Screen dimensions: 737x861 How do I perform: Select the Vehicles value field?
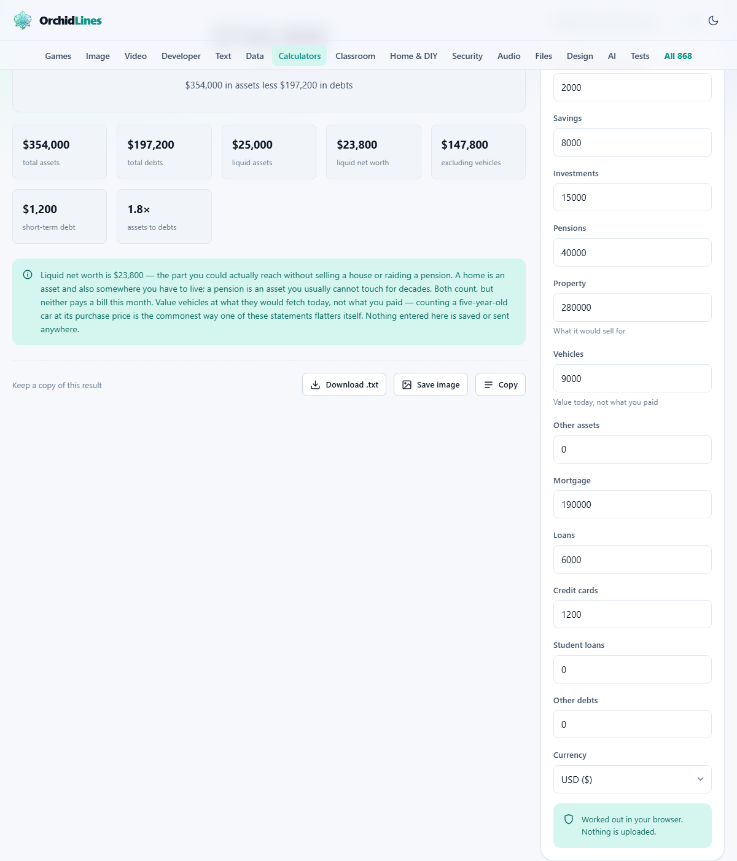pyautogui.click(x=633, y=378)
